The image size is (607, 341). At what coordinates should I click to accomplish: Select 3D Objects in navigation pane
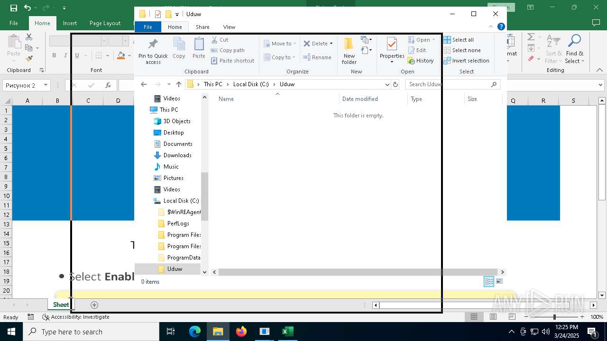click(177, 121)
